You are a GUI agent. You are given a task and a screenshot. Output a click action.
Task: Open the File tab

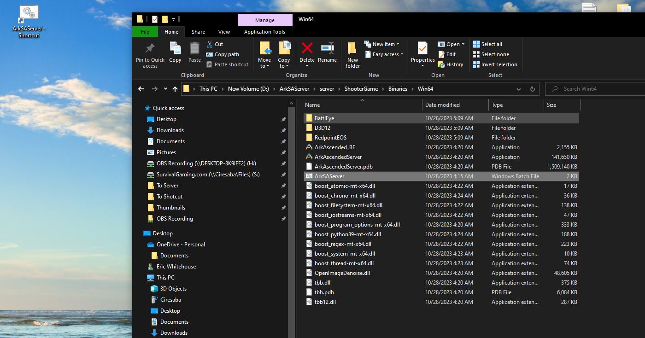145,32
